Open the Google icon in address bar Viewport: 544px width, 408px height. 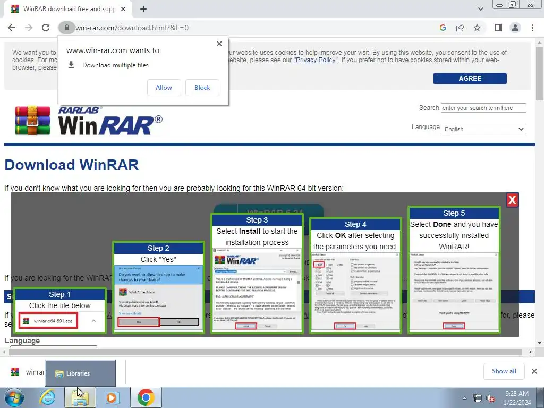[x=443, y=28]
